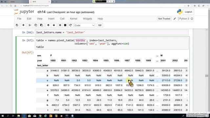210x118 pixels.
Task: Click the browser address bar URL
Action: [36, 6]
